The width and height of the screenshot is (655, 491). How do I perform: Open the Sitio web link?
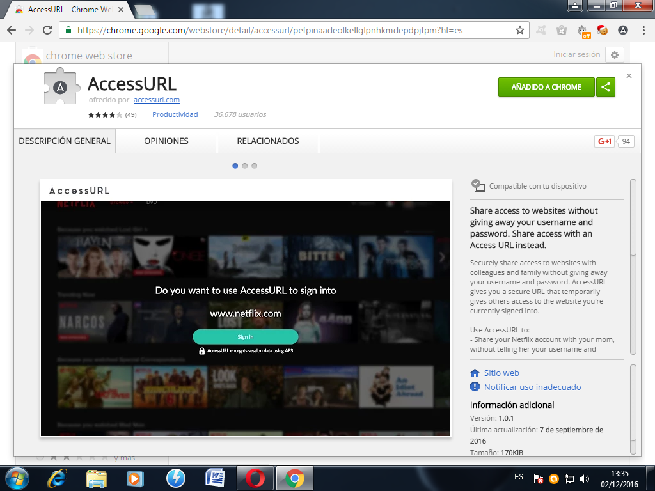(x=501, y=373)
